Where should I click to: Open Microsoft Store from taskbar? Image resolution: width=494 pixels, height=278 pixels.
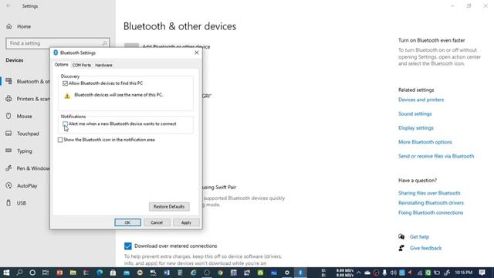click(113, 273)
